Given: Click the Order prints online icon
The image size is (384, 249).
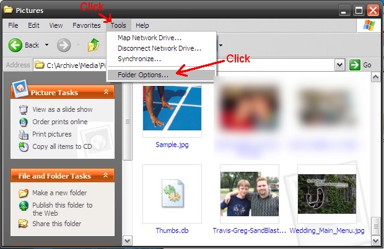Looking at the screenshot, I should [24, 122].
